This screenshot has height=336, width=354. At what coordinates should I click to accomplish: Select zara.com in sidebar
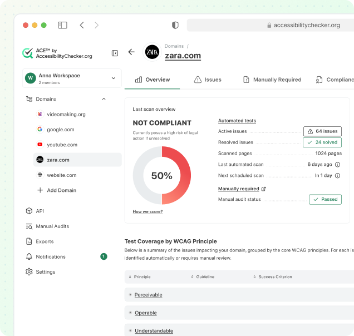[x=77, y=160]
